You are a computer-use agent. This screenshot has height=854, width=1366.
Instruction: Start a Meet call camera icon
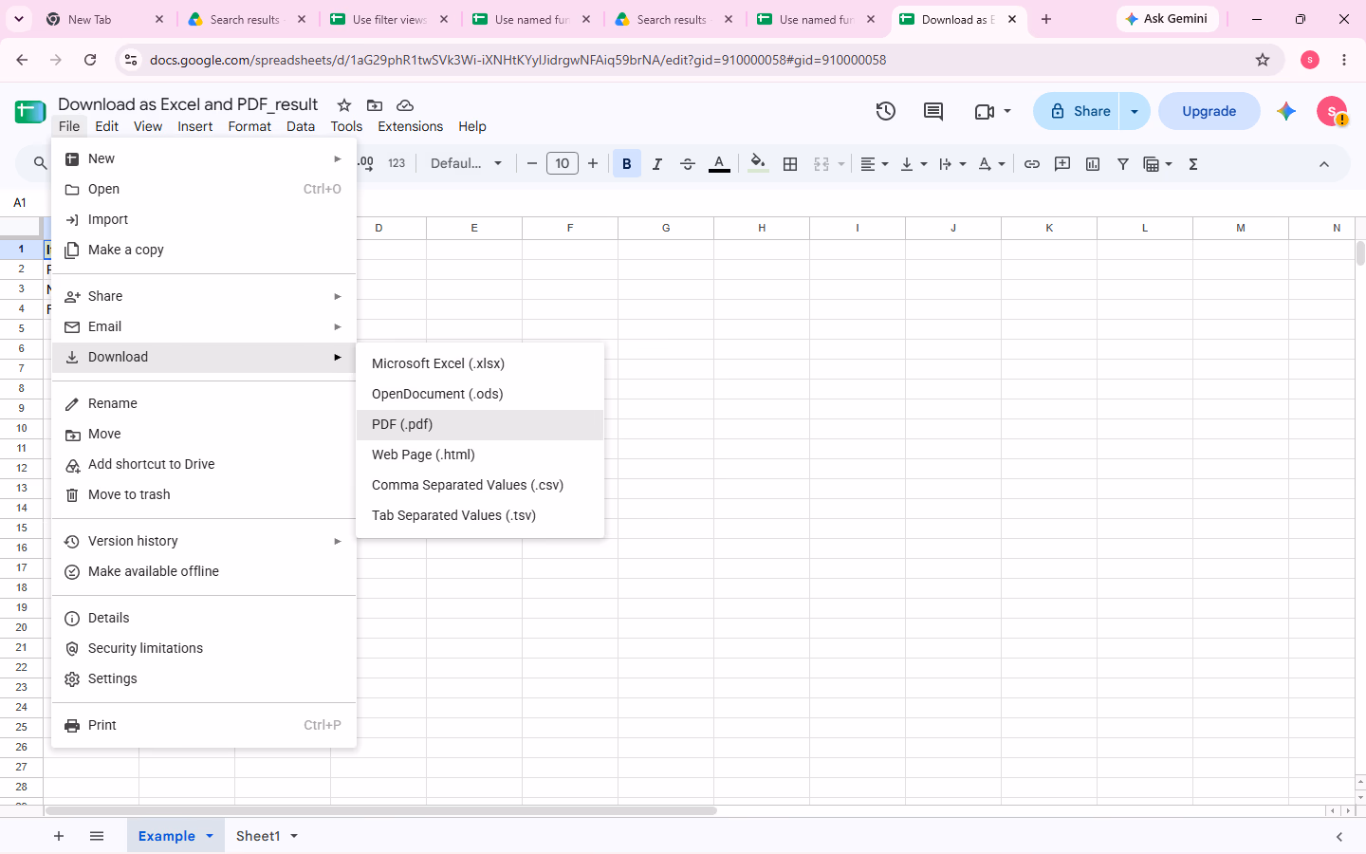pos(985,111)
